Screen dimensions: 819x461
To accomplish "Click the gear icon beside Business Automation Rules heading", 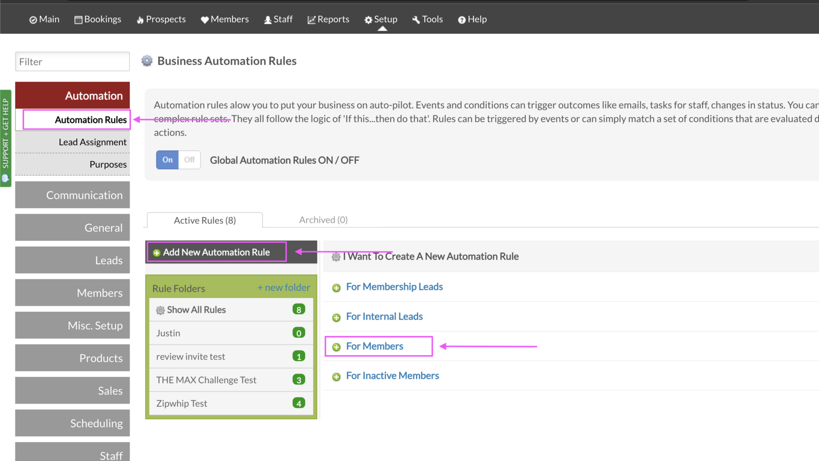I will tap(147, 61).
